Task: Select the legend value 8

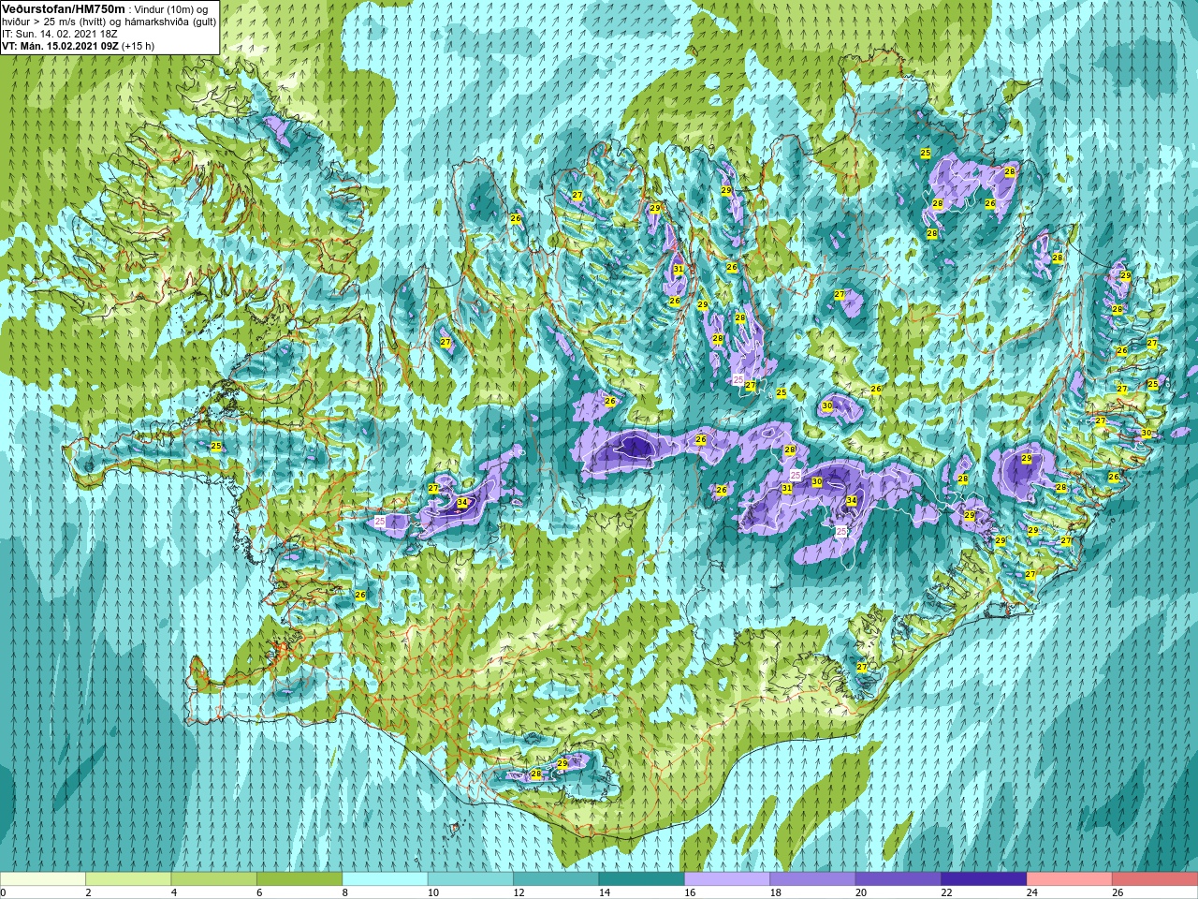Action: point(345,892)
